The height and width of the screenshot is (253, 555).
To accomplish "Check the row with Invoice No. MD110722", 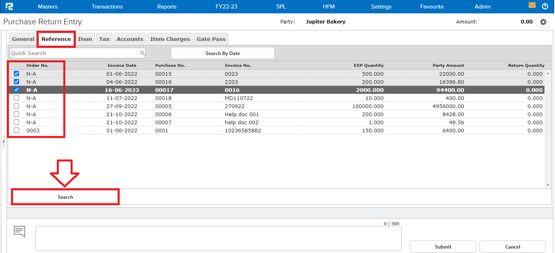I will pyautogui.click(x=17, y=98).
